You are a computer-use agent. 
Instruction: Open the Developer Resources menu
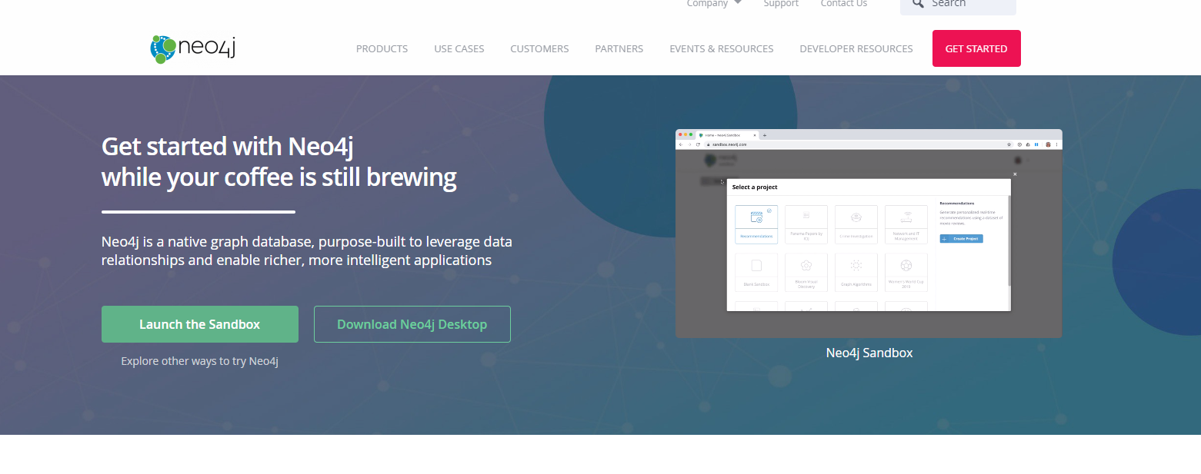coord(856,48)
